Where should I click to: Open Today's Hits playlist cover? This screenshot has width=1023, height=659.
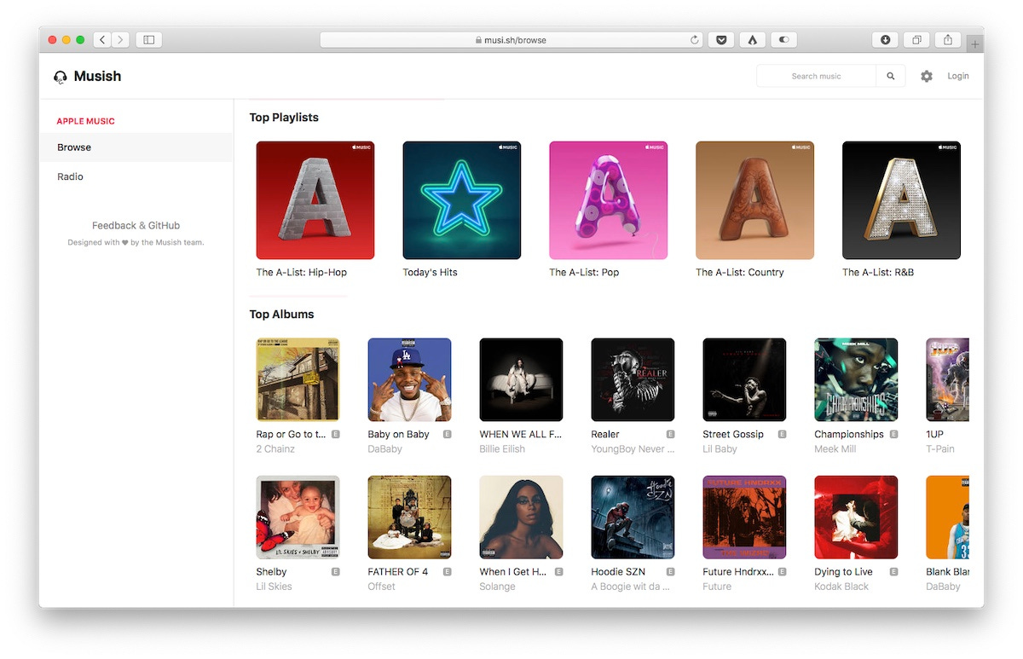click(462, 200)
